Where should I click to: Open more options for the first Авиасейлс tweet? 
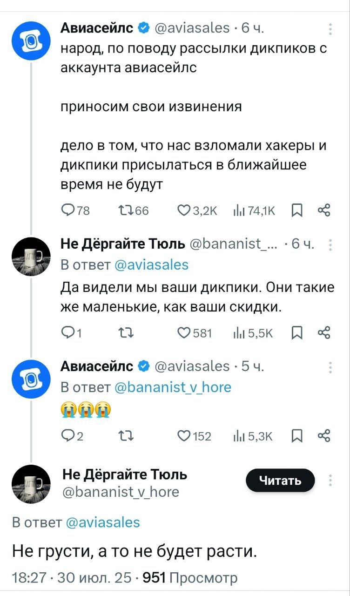pyautogui.click(x=330, y=29)
